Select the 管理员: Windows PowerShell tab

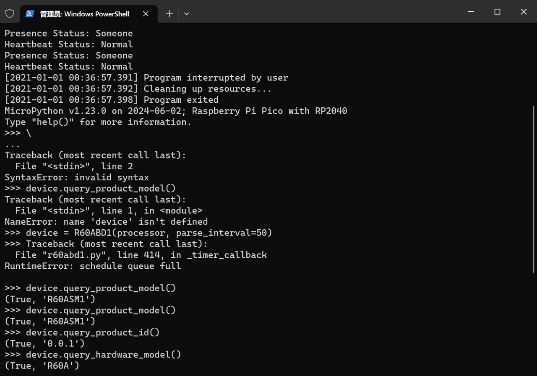(x=84, y=14)
